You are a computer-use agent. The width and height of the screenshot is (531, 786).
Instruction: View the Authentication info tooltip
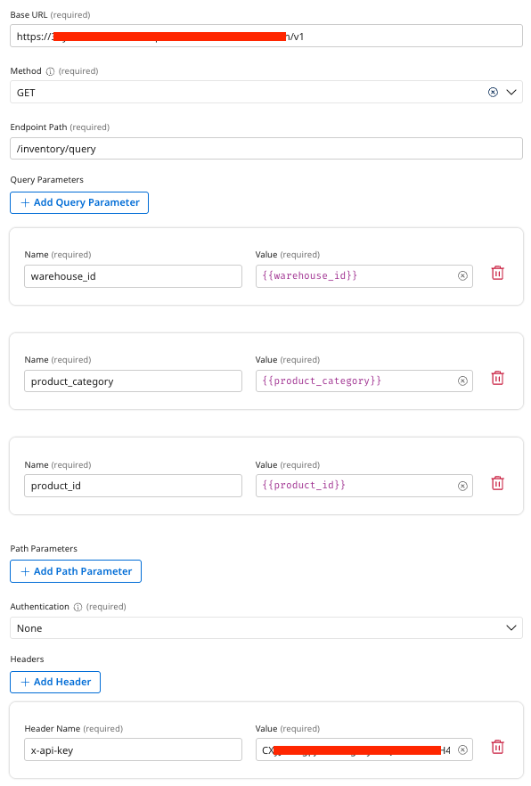77,606
